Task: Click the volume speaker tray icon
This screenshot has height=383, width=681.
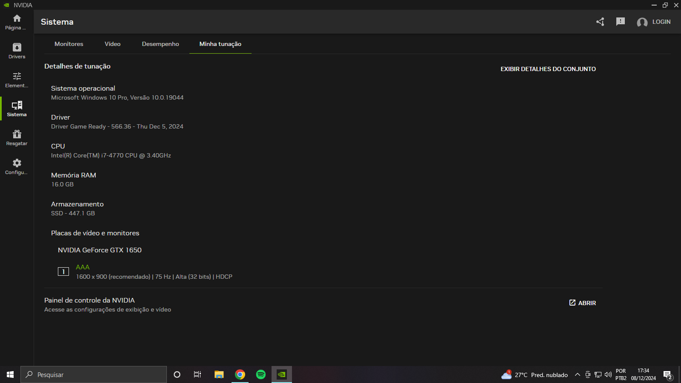Action: [x=608, y=374]
